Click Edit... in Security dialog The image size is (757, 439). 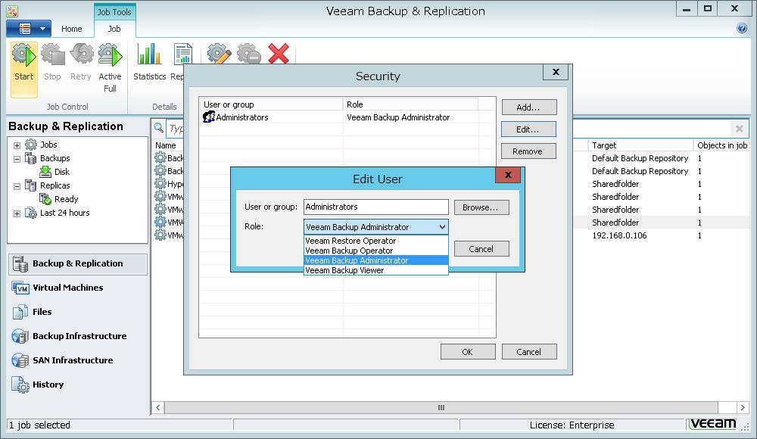tap(528, 129)
